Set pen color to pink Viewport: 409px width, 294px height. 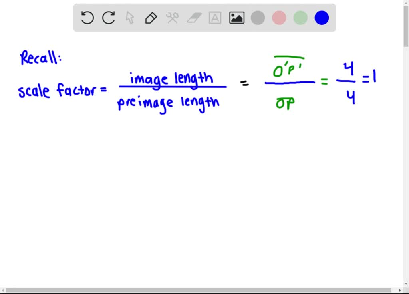click(x=279, y=18)
